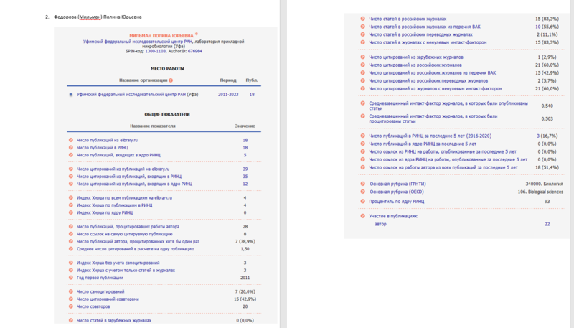Click period 2011-2023 link
This screenshot has width=574, height=328.
(228, 94)
